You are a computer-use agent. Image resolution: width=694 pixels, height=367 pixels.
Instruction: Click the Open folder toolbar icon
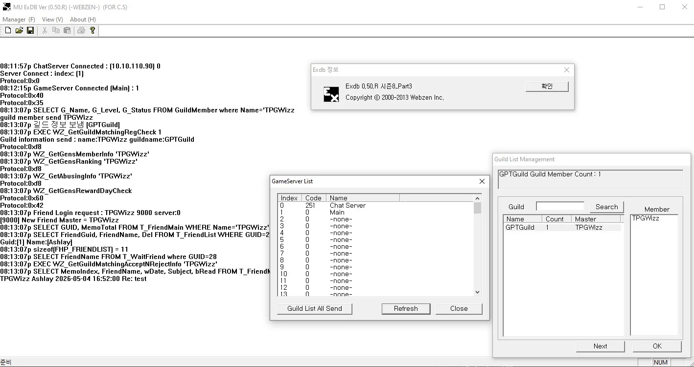pos(19,30)
